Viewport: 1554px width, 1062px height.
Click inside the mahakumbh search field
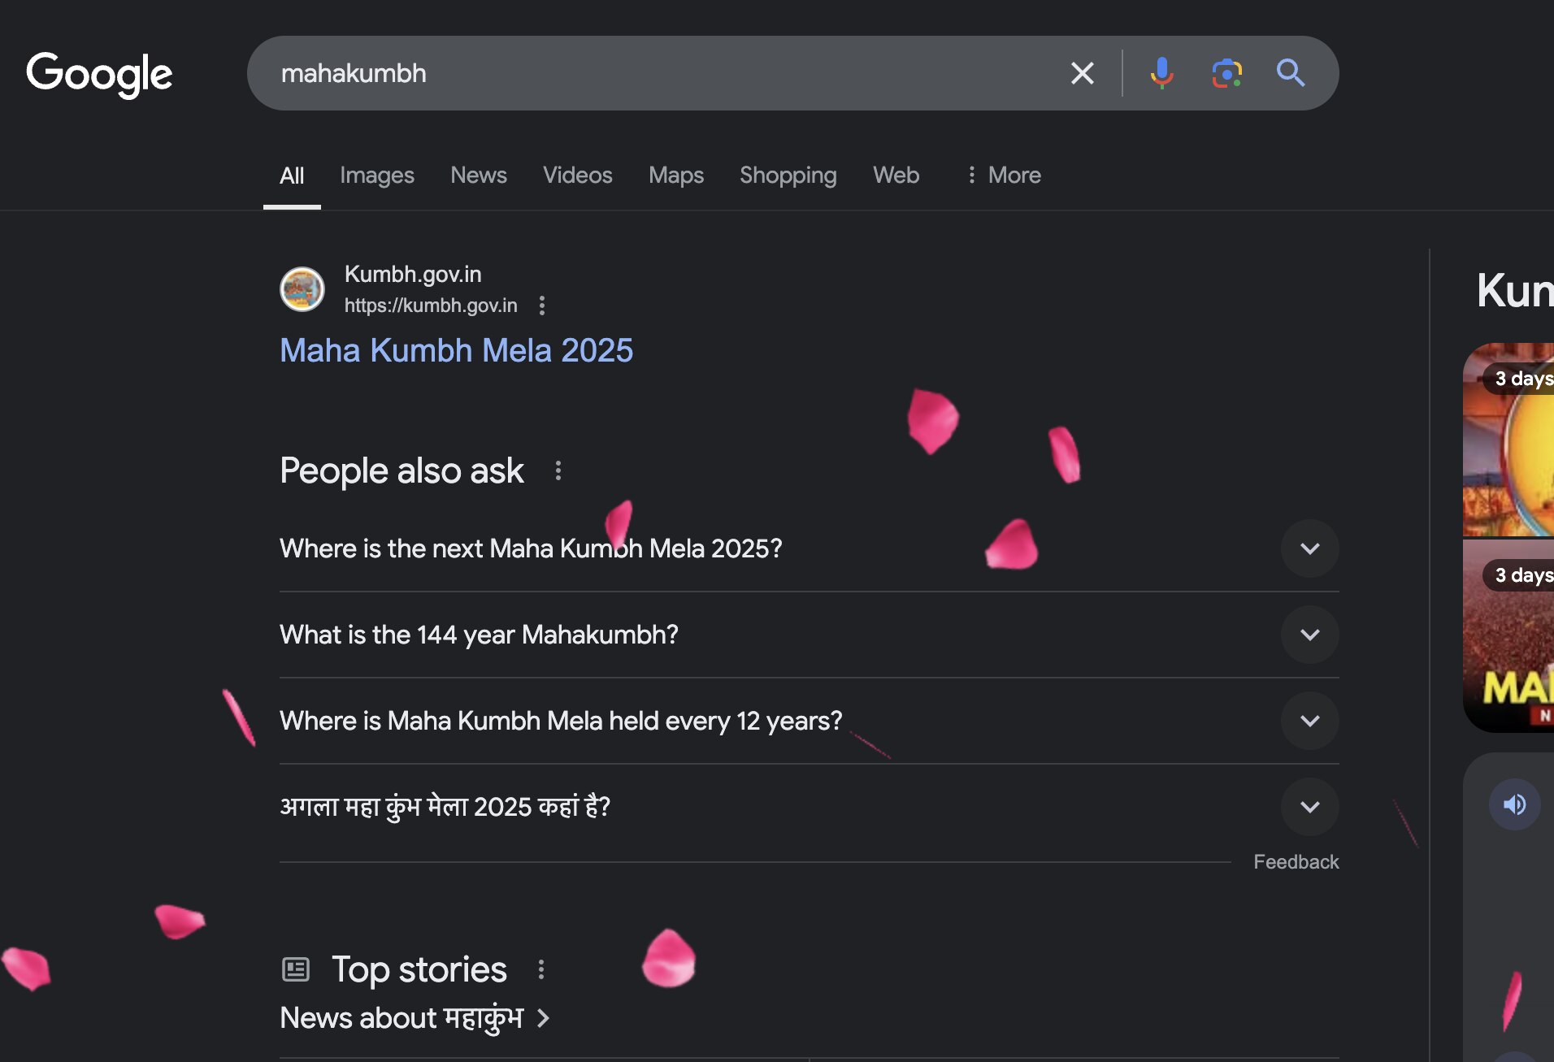(x=650, y=73)
